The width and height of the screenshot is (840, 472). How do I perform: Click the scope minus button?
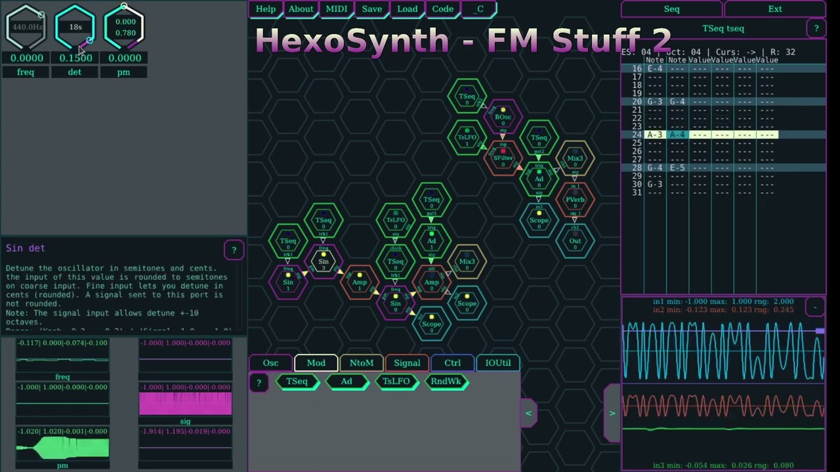coord(815,307)
